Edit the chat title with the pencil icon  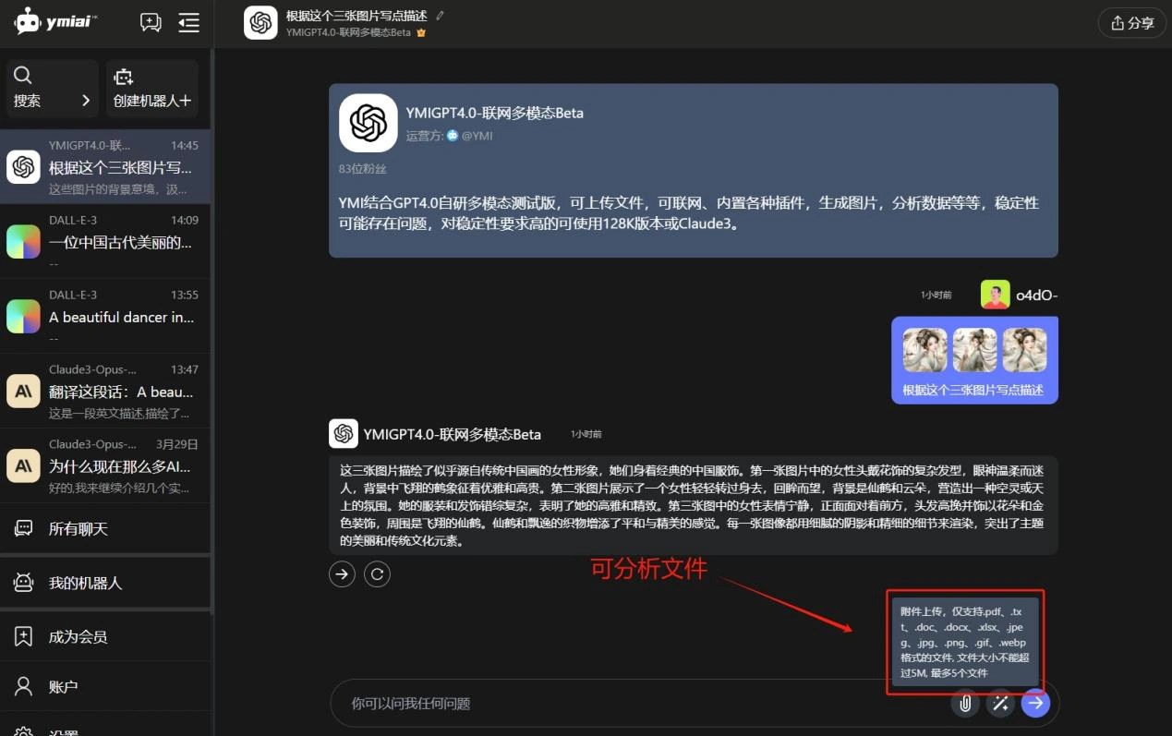(x=440, y=16)
